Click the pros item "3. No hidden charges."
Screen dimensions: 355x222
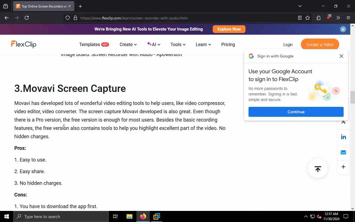[x=38, y=183]
